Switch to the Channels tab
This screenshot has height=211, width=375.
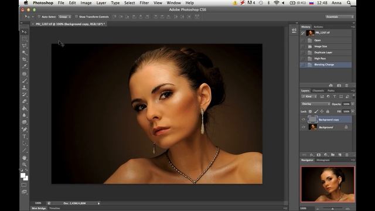coord(318,91)
